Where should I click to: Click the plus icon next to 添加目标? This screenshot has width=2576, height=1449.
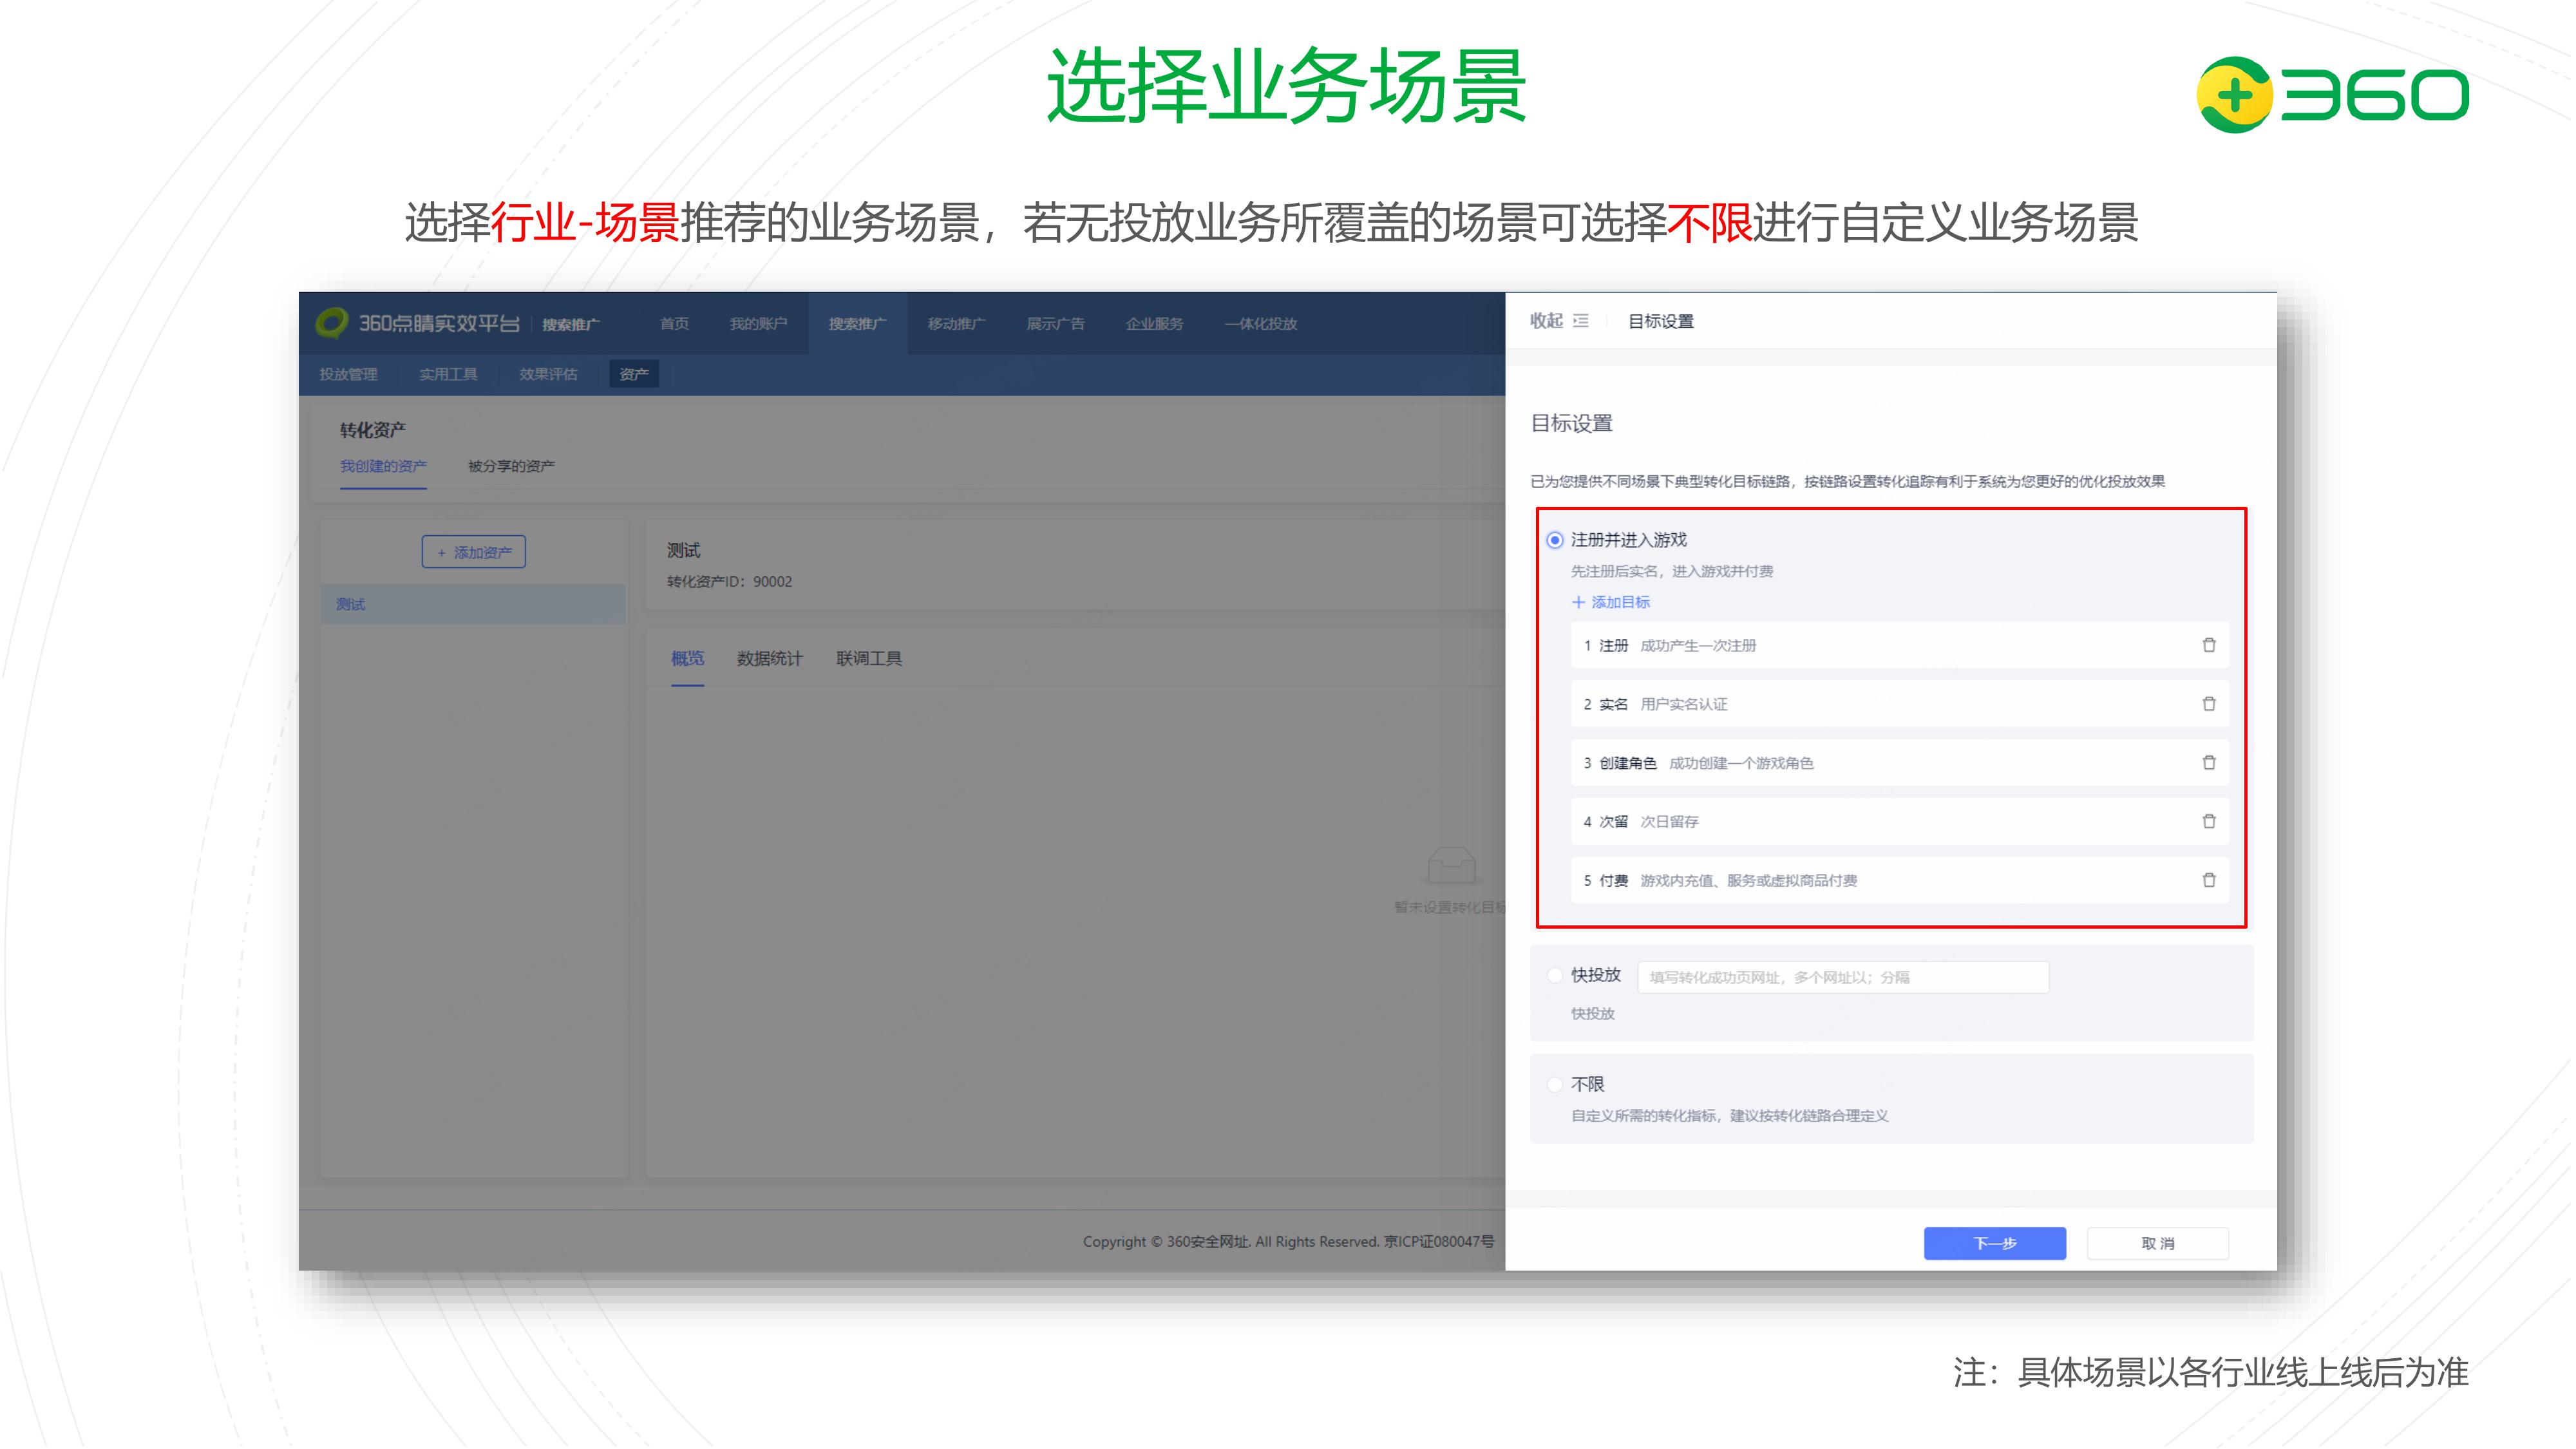[x=1578, y=602]
